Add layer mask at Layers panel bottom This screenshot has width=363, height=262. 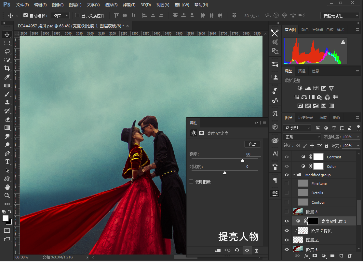315,256
